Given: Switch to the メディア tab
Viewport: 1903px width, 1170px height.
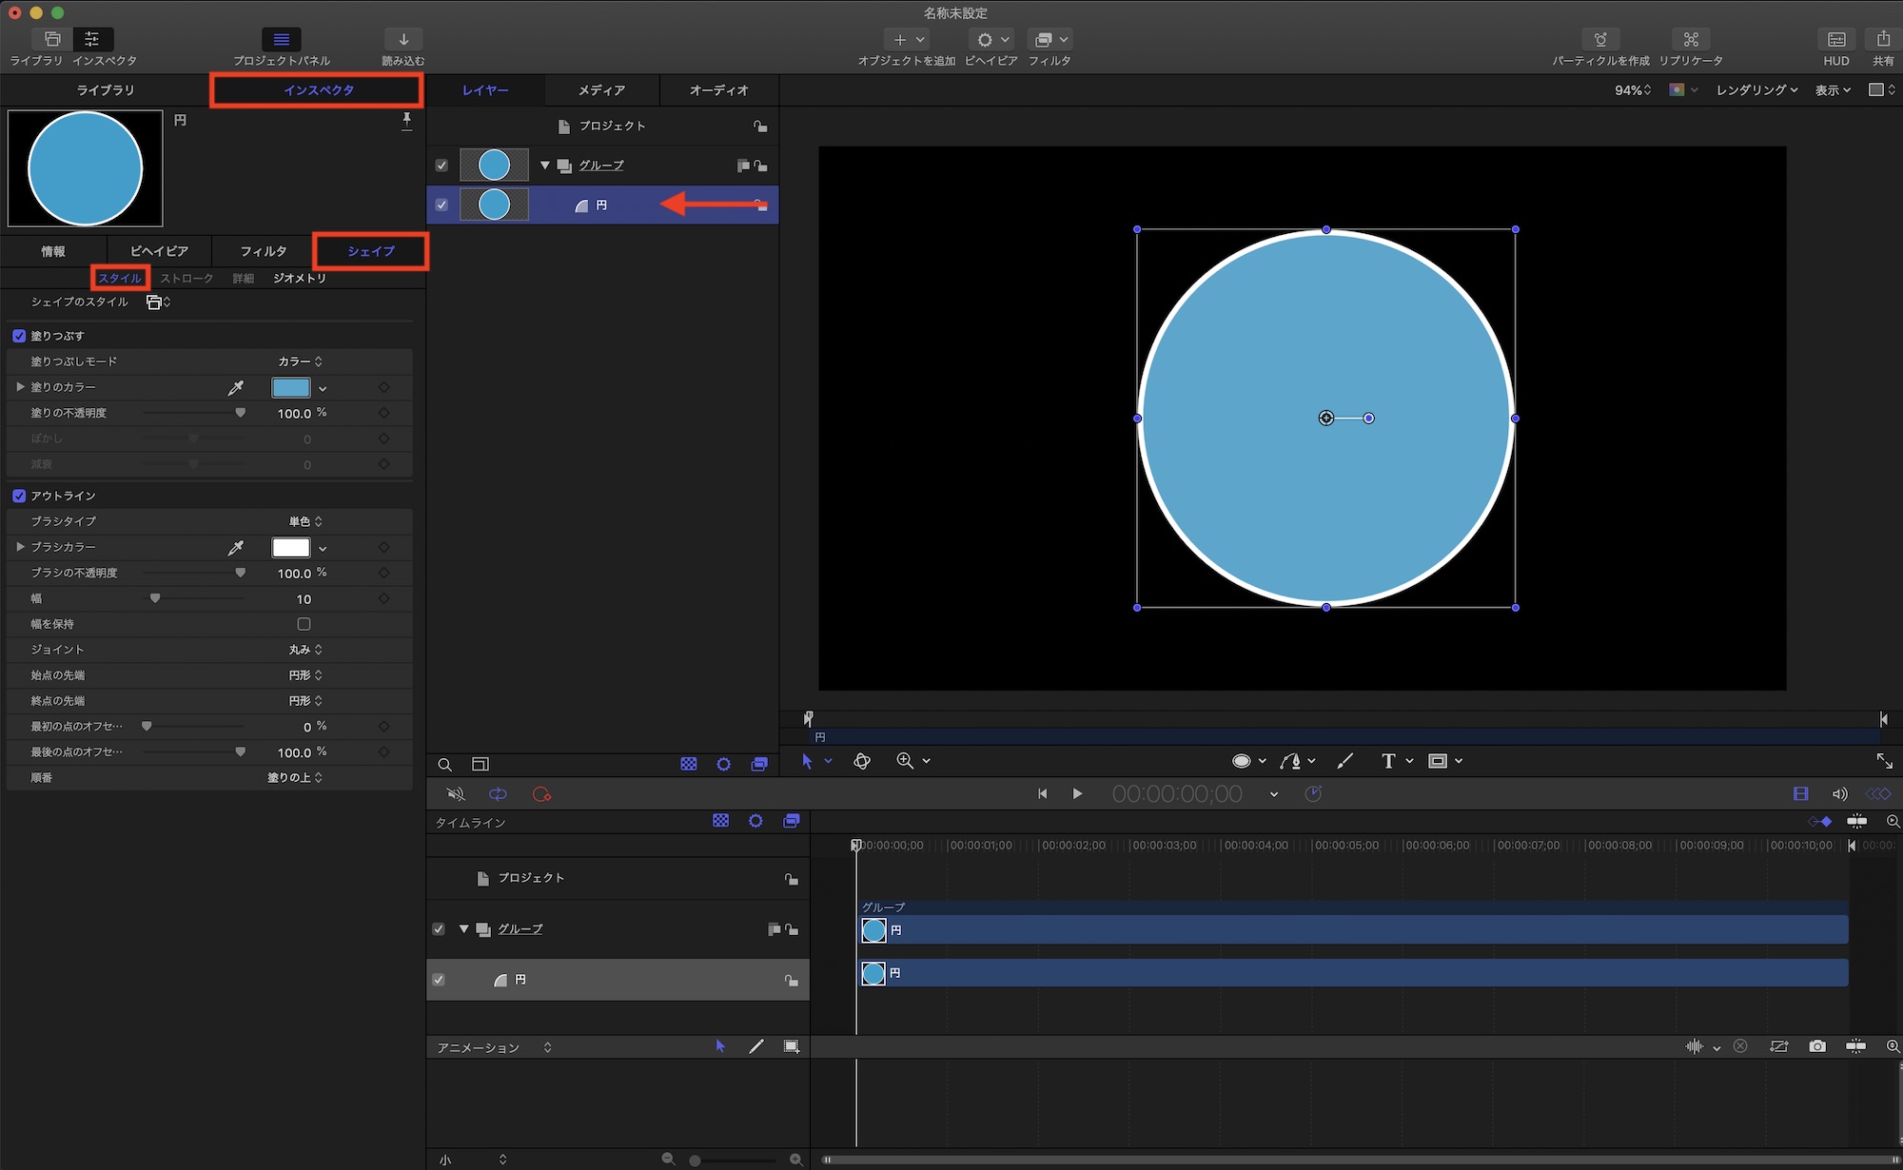Looking at the screenshot, I should pos(601,89).
